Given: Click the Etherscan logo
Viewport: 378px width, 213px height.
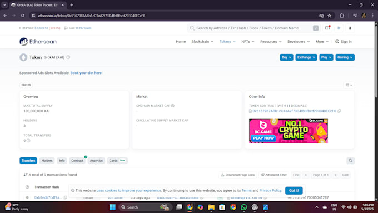Looking at the screenshot, I should tap(38, 42).
